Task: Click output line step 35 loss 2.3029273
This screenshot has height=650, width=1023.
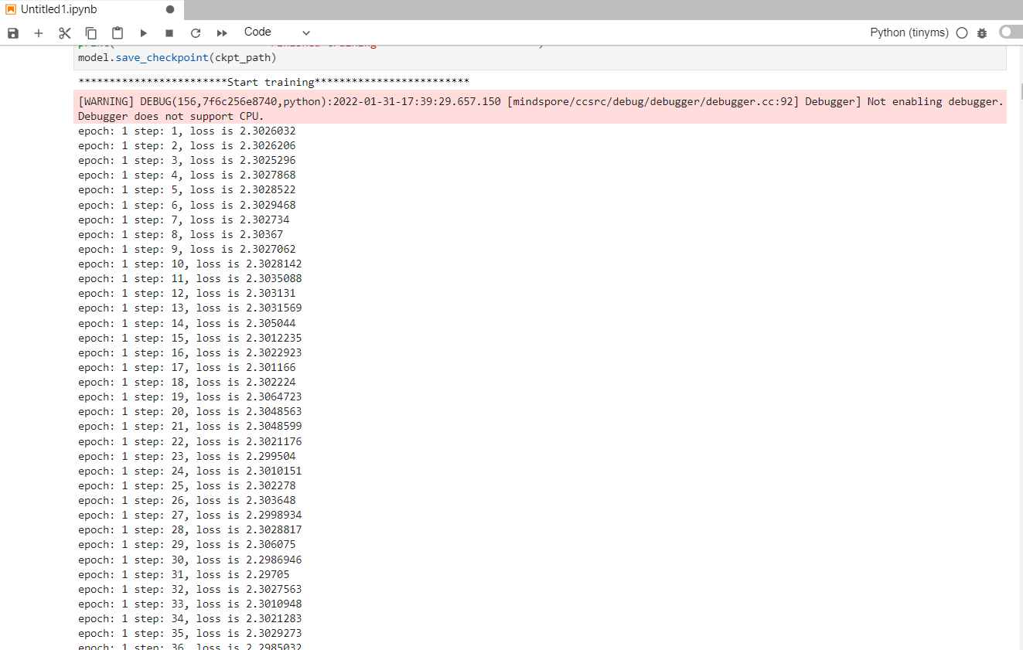Action: tap(189, 633)
